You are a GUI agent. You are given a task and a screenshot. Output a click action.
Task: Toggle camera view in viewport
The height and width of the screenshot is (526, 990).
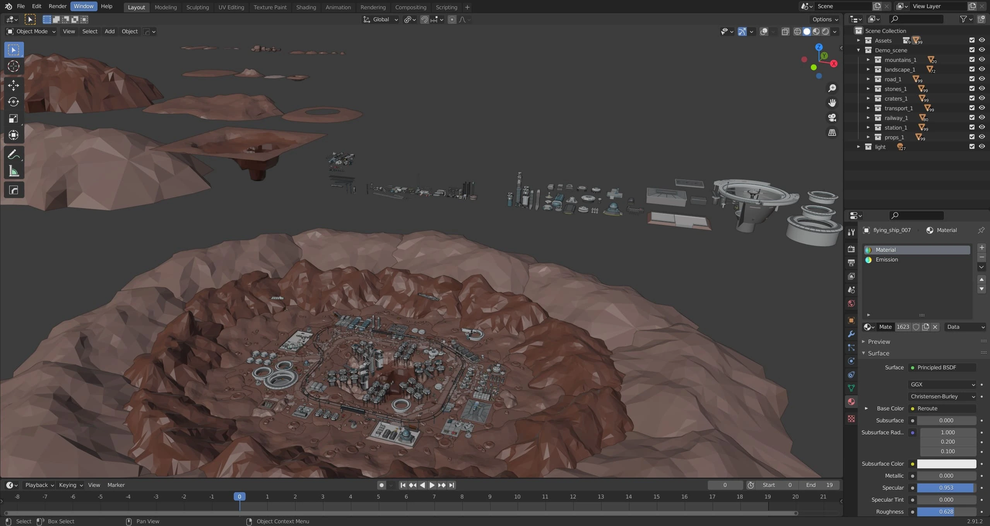pyautogui.click(x=832, y=118)
